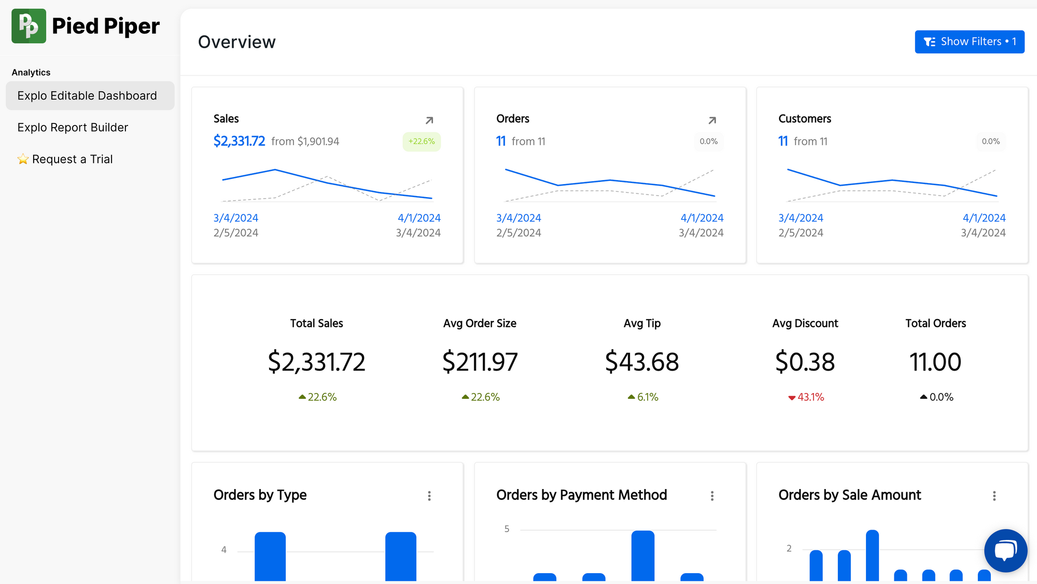The width and height of the screenshot is (1037, 584).
Task: Open Orders by Sale Amount options menu
Action: coord(994,496)
